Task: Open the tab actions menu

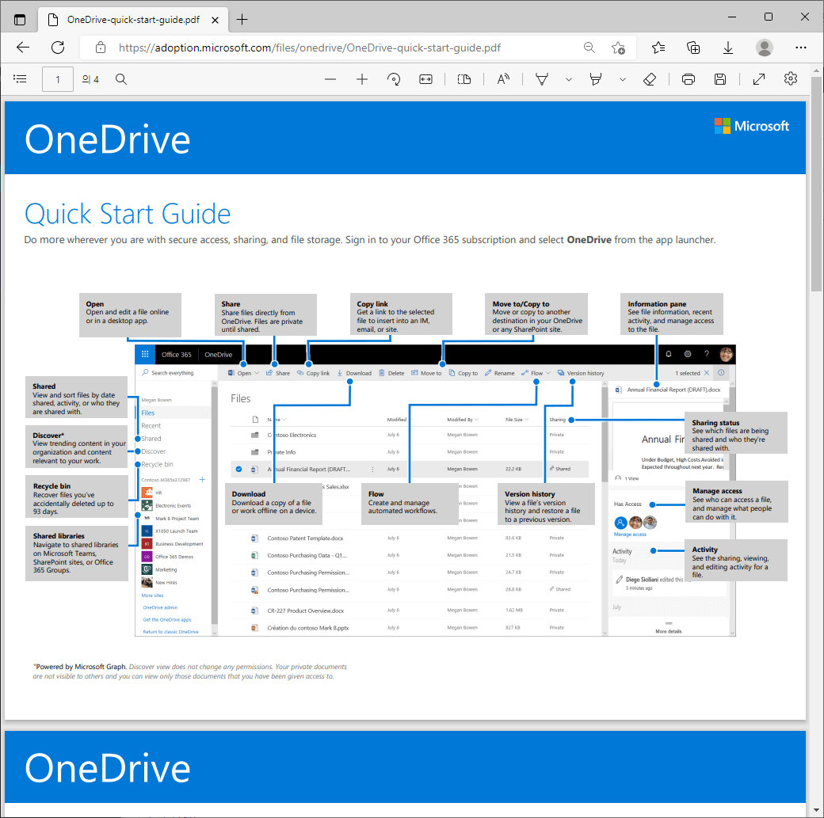Action: pos(20,20)
